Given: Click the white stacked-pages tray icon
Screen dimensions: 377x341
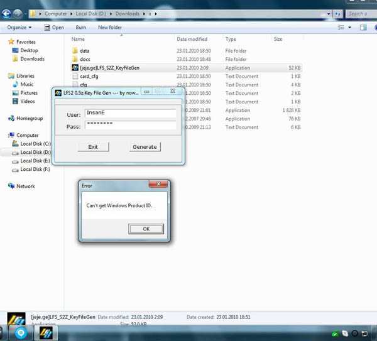Looking at the screenshot, I should point(345,333).
